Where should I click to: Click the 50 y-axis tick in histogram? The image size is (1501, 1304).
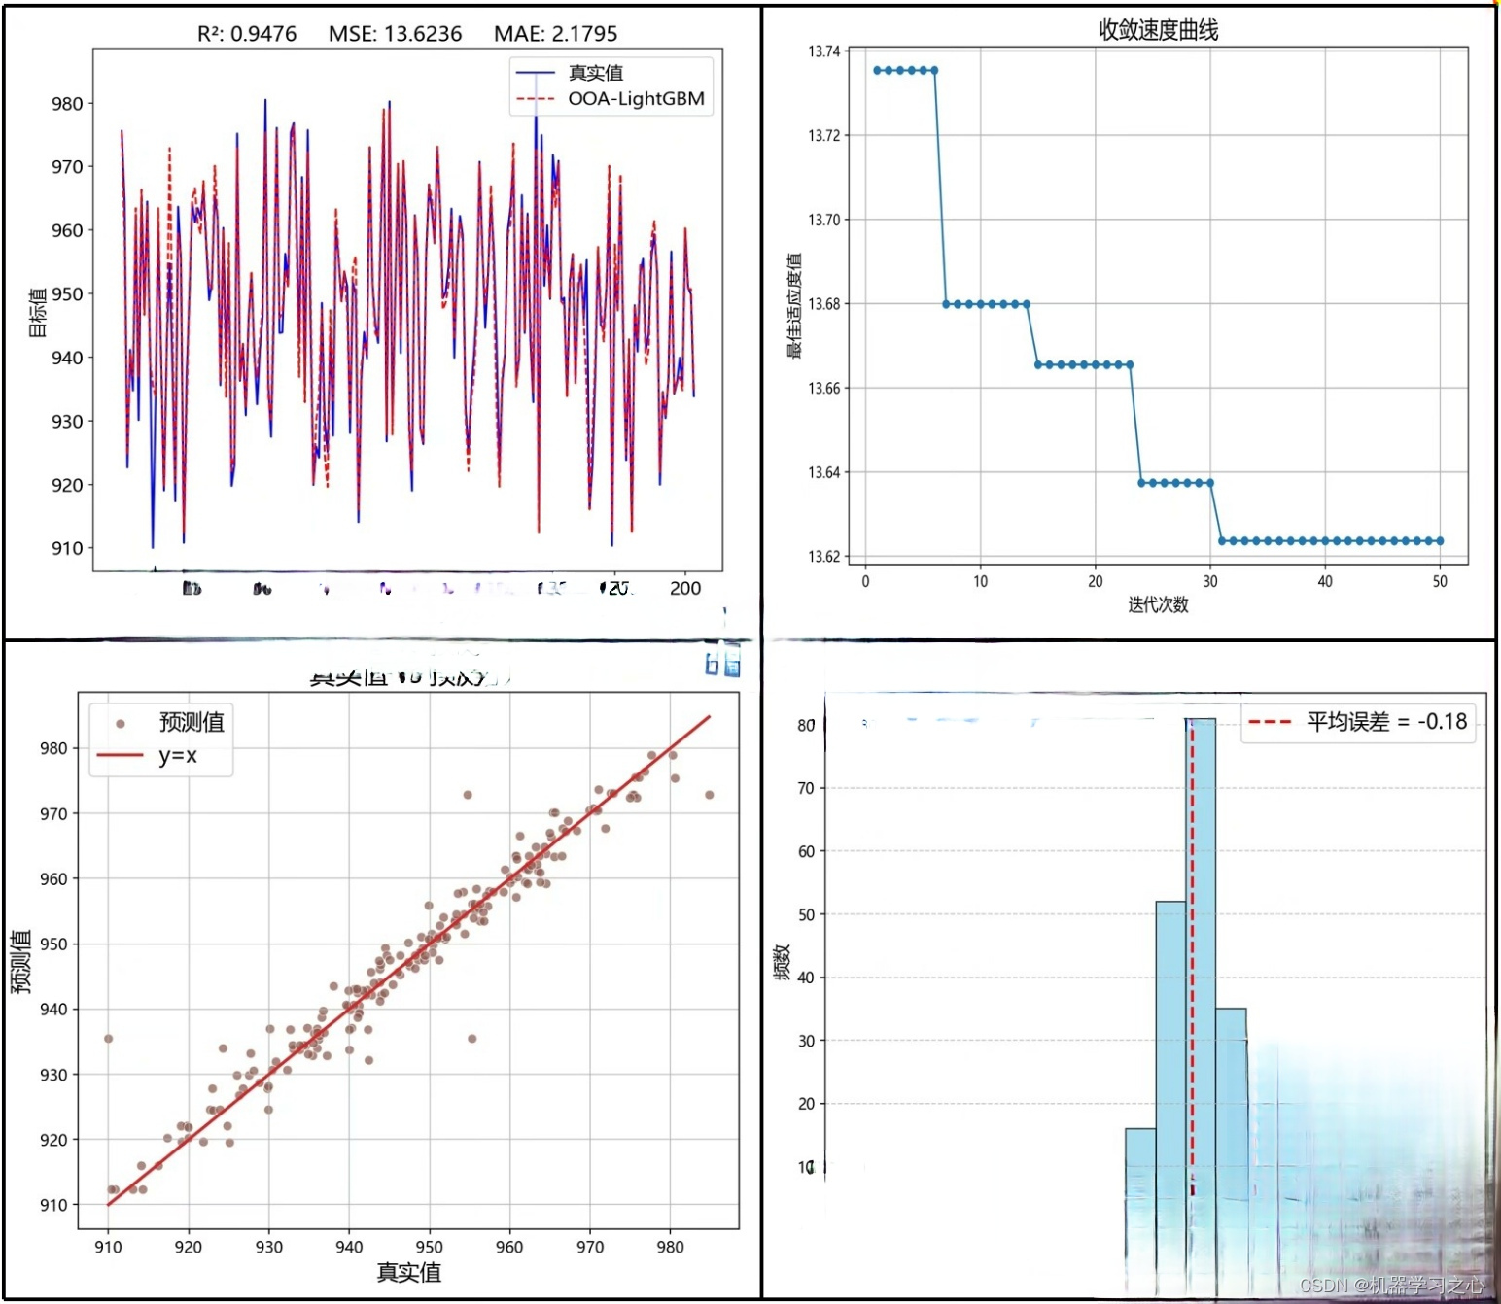coord(806,914)
